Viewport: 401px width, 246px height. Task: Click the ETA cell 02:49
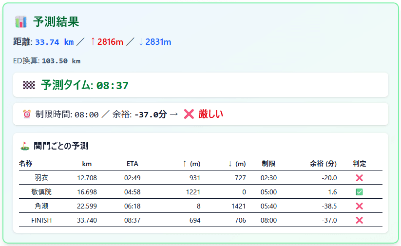[133, 178]
